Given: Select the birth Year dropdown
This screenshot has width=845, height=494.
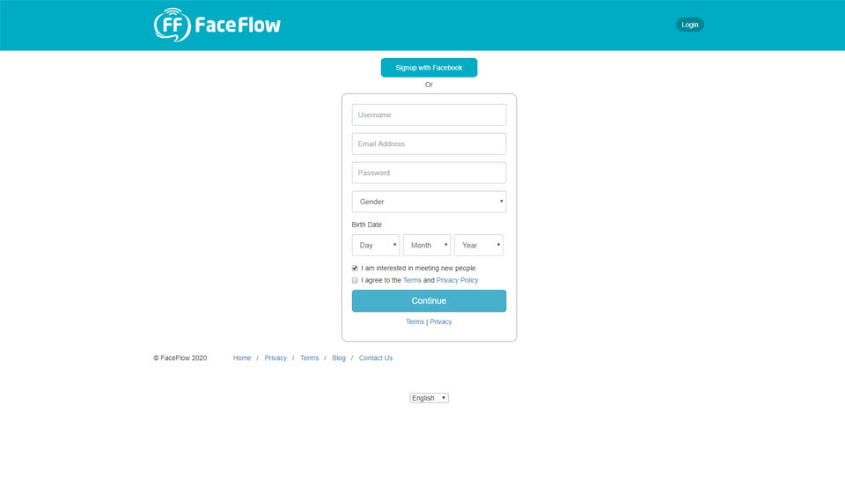Looking at the screenshot, I should pos(479,245).
